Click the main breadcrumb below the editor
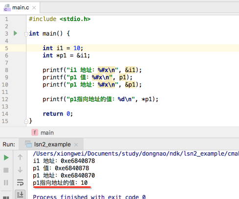This screenshot has height=199, width=239. coord(47,133)
